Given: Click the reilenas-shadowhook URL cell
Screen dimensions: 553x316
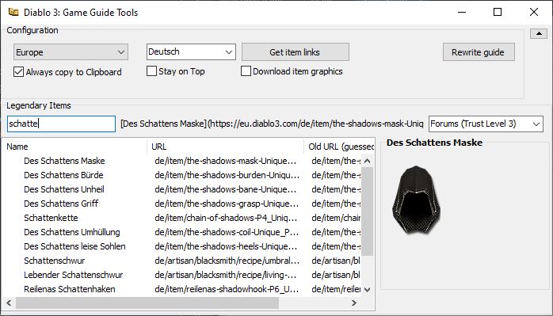Looking at the screenshot, I should 227,289.
